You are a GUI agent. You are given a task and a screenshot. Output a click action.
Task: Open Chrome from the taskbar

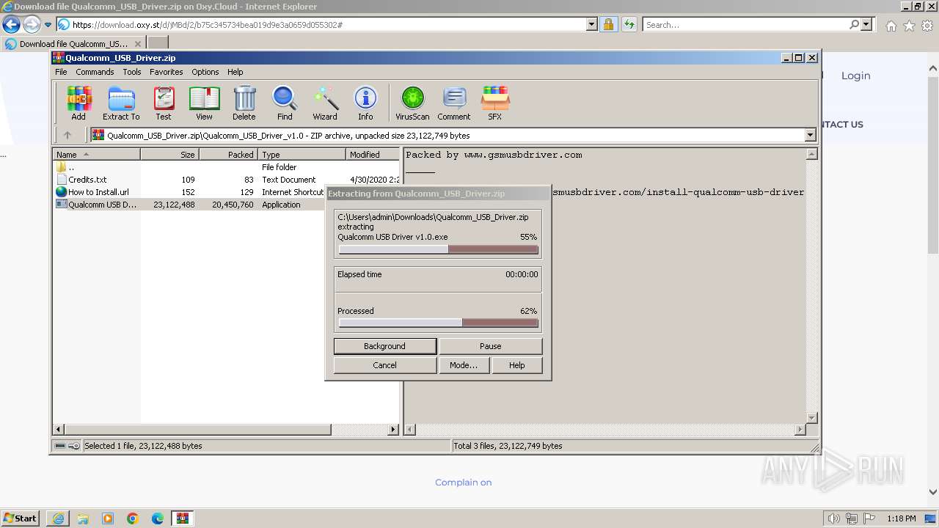(133, 518)
